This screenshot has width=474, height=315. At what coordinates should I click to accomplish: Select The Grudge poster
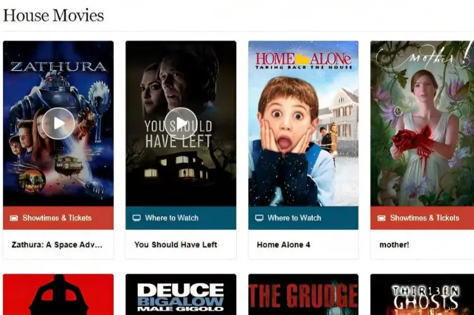(303, 294)
